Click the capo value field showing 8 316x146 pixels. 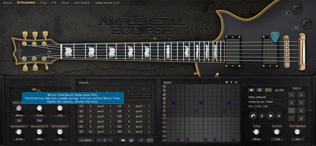155,38
